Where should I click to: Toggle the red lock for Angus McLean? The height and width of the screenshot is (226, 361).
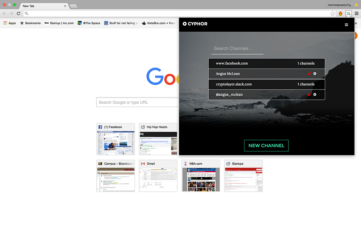coord(309,73)
